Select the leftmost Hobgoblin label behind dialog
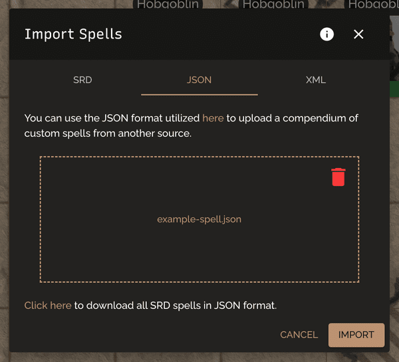The height and width of the screenshot is (362, 399). [x=168, y=5]
